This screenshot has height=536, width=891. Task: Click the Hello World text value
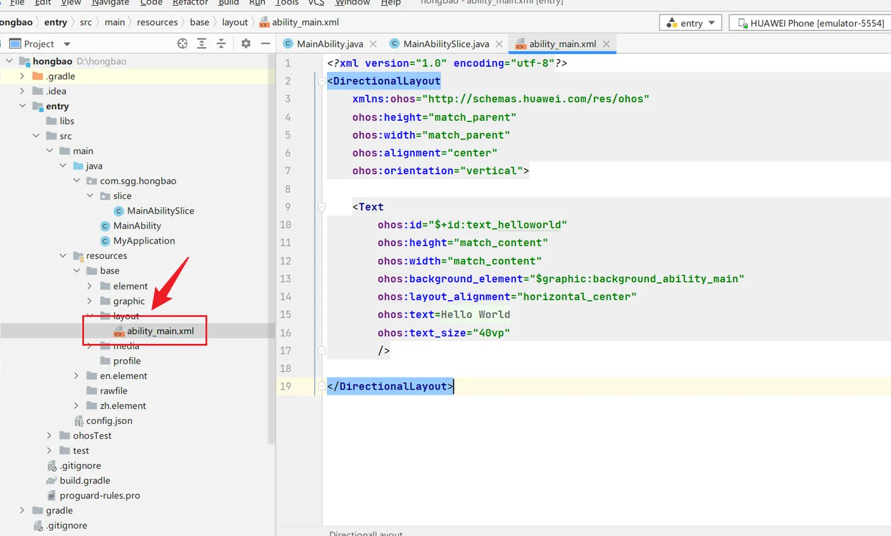[x=475, y=315]
